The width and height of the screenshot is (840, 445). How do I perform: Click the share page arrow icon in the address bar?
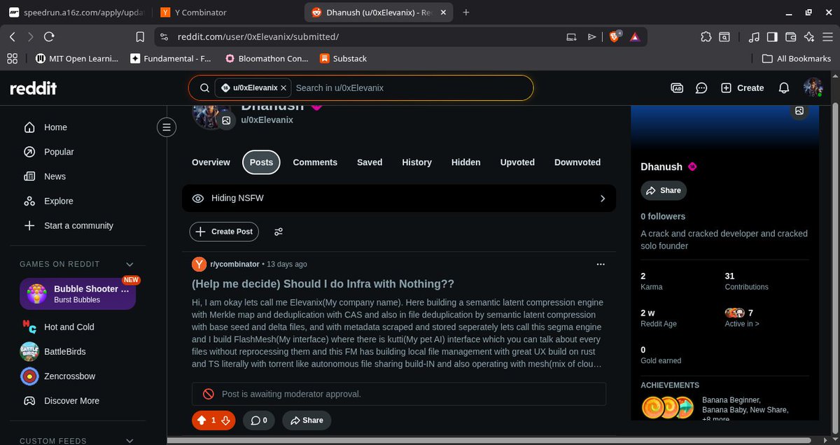pos(592,37)
